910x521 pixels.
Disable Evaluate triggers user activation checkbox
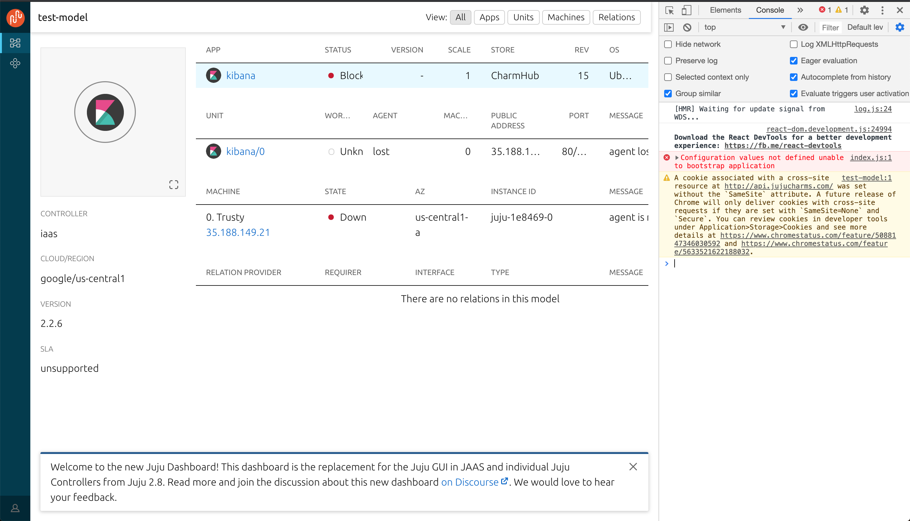793,94
